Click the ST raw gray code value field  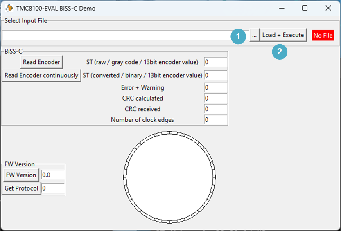click(215, 62)
